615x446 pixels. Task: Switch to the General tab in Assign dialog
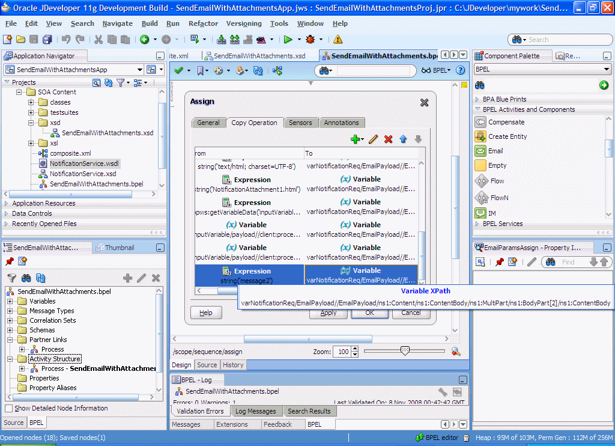(208, 123)
